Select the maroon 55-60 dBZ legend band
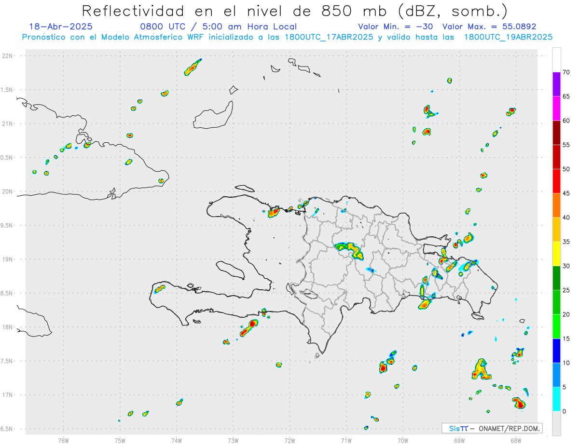The height and width of the screenshot is (447, 579). pos(556,133)
